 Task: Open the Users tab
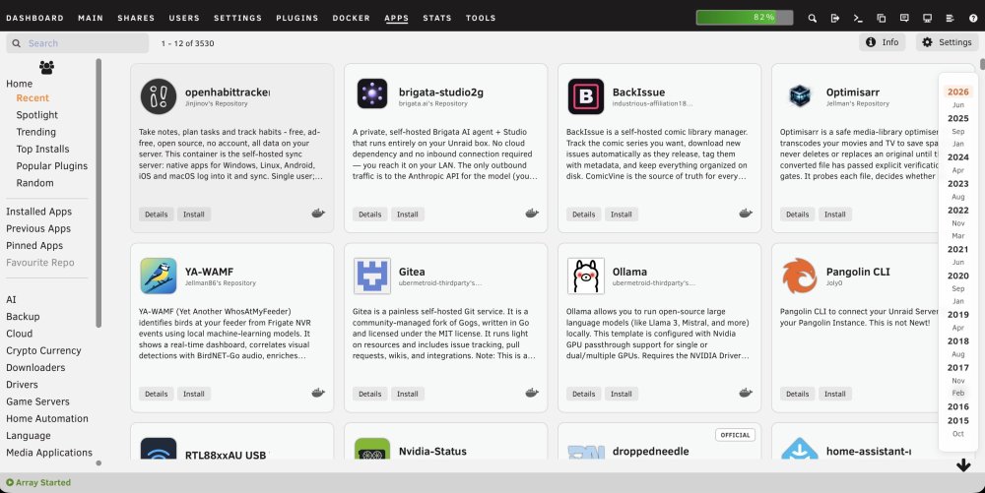tap(184, 18)
